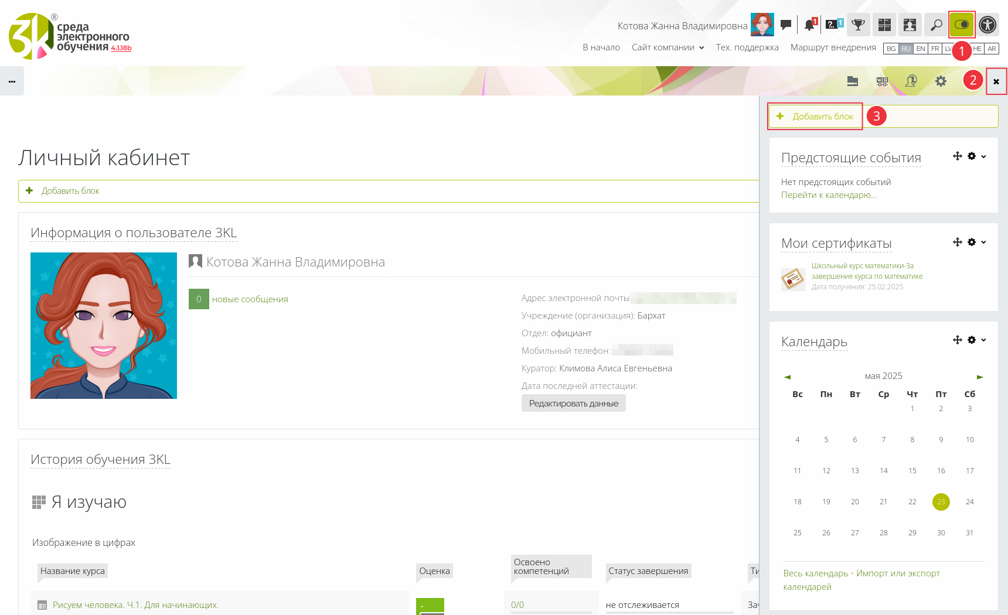The height and width of the screenshot is (615, 1008).
Task: Open the messages speech bubble icon
Action: pos(786,25)
